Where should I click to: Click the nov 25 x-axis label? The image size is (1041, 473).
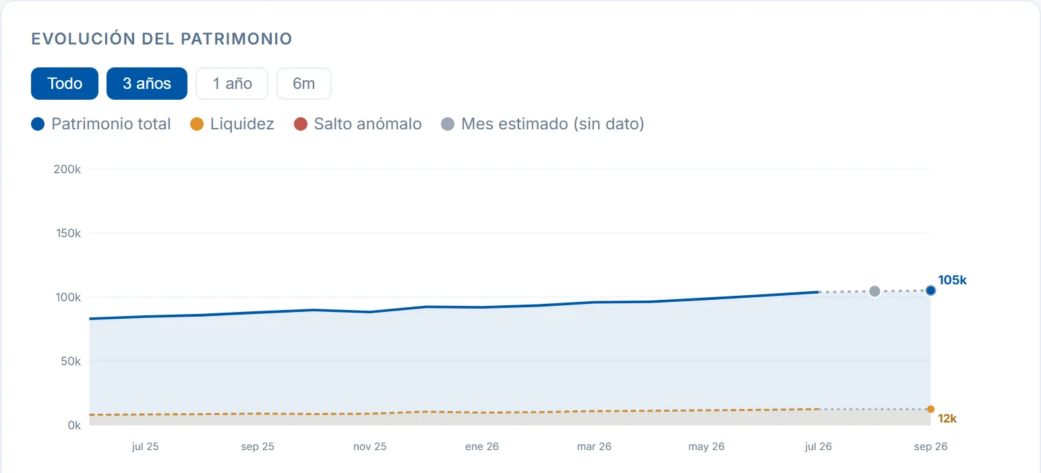click(x=369, y=447)
